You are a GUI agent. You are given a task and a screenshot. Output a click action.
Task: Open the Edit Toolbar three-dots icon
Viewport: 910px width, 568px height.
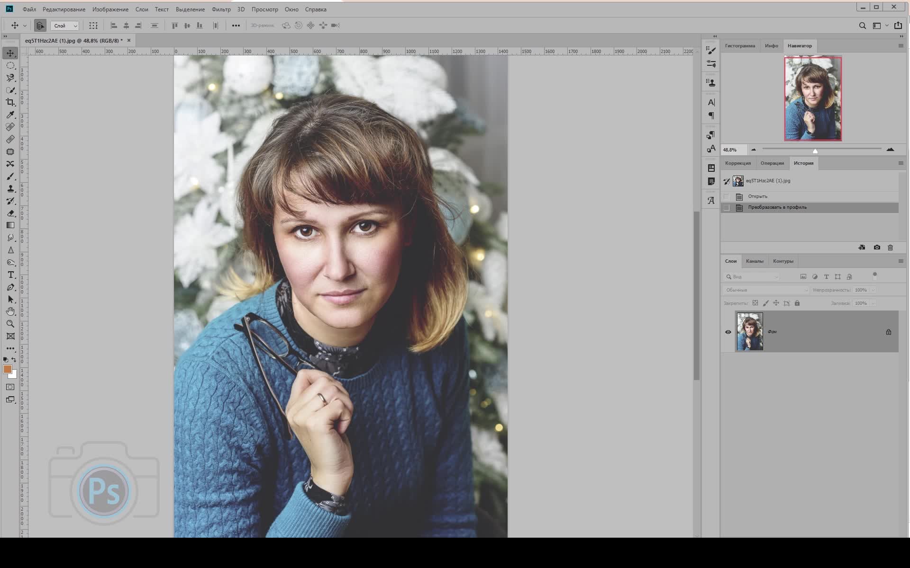(x=10, y=348)
